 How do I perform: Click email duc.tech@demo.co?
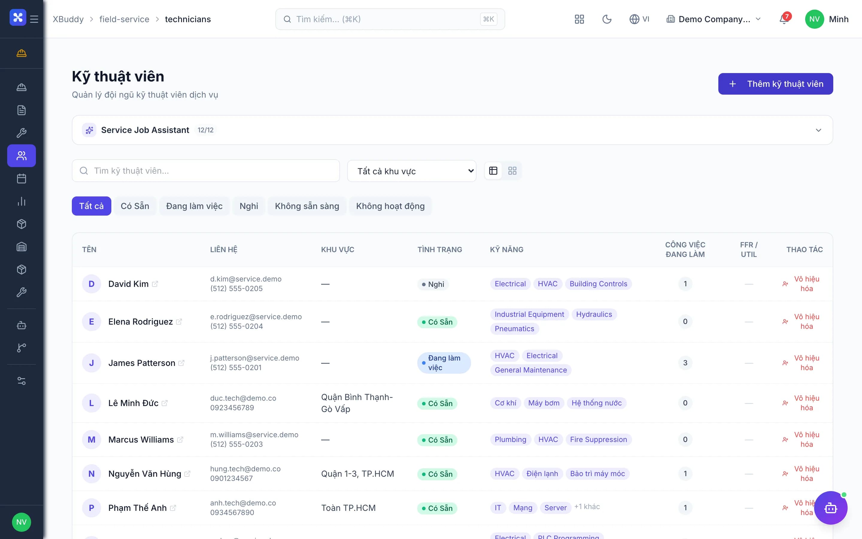click(x=243, y=398)
